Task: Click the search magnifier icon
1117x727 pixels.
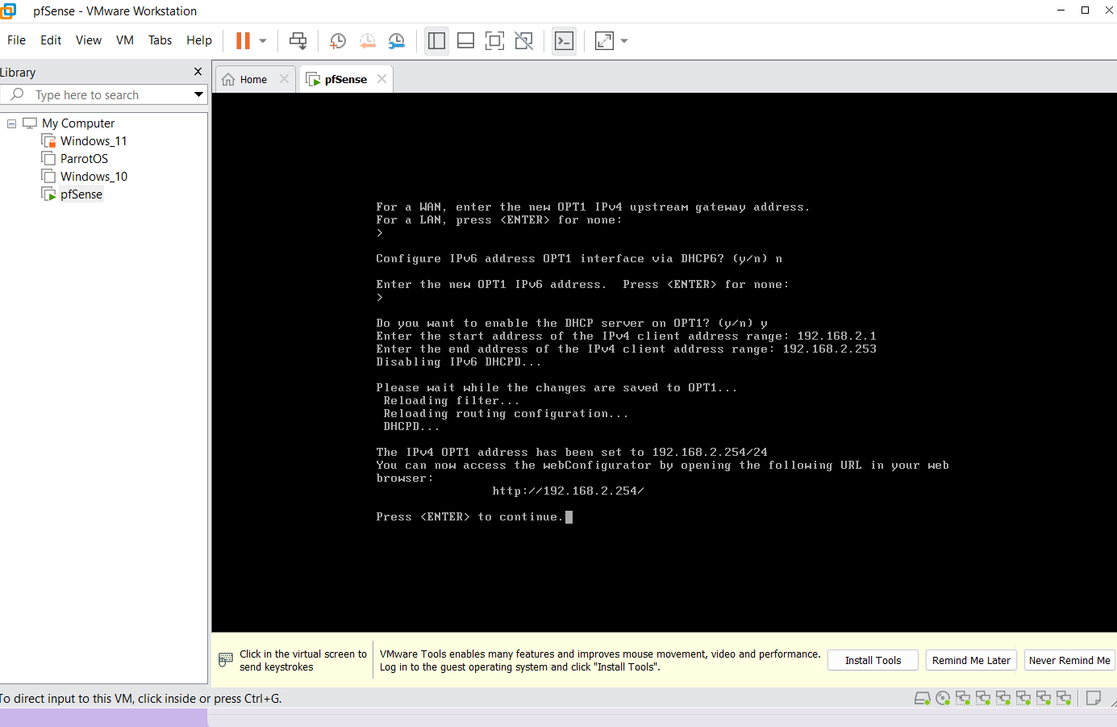Action: pos(17,94)
